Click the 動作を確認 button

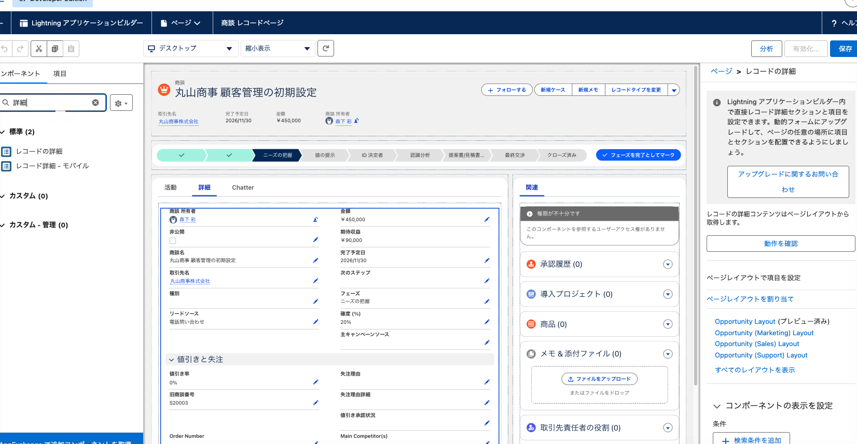(781, 244)
